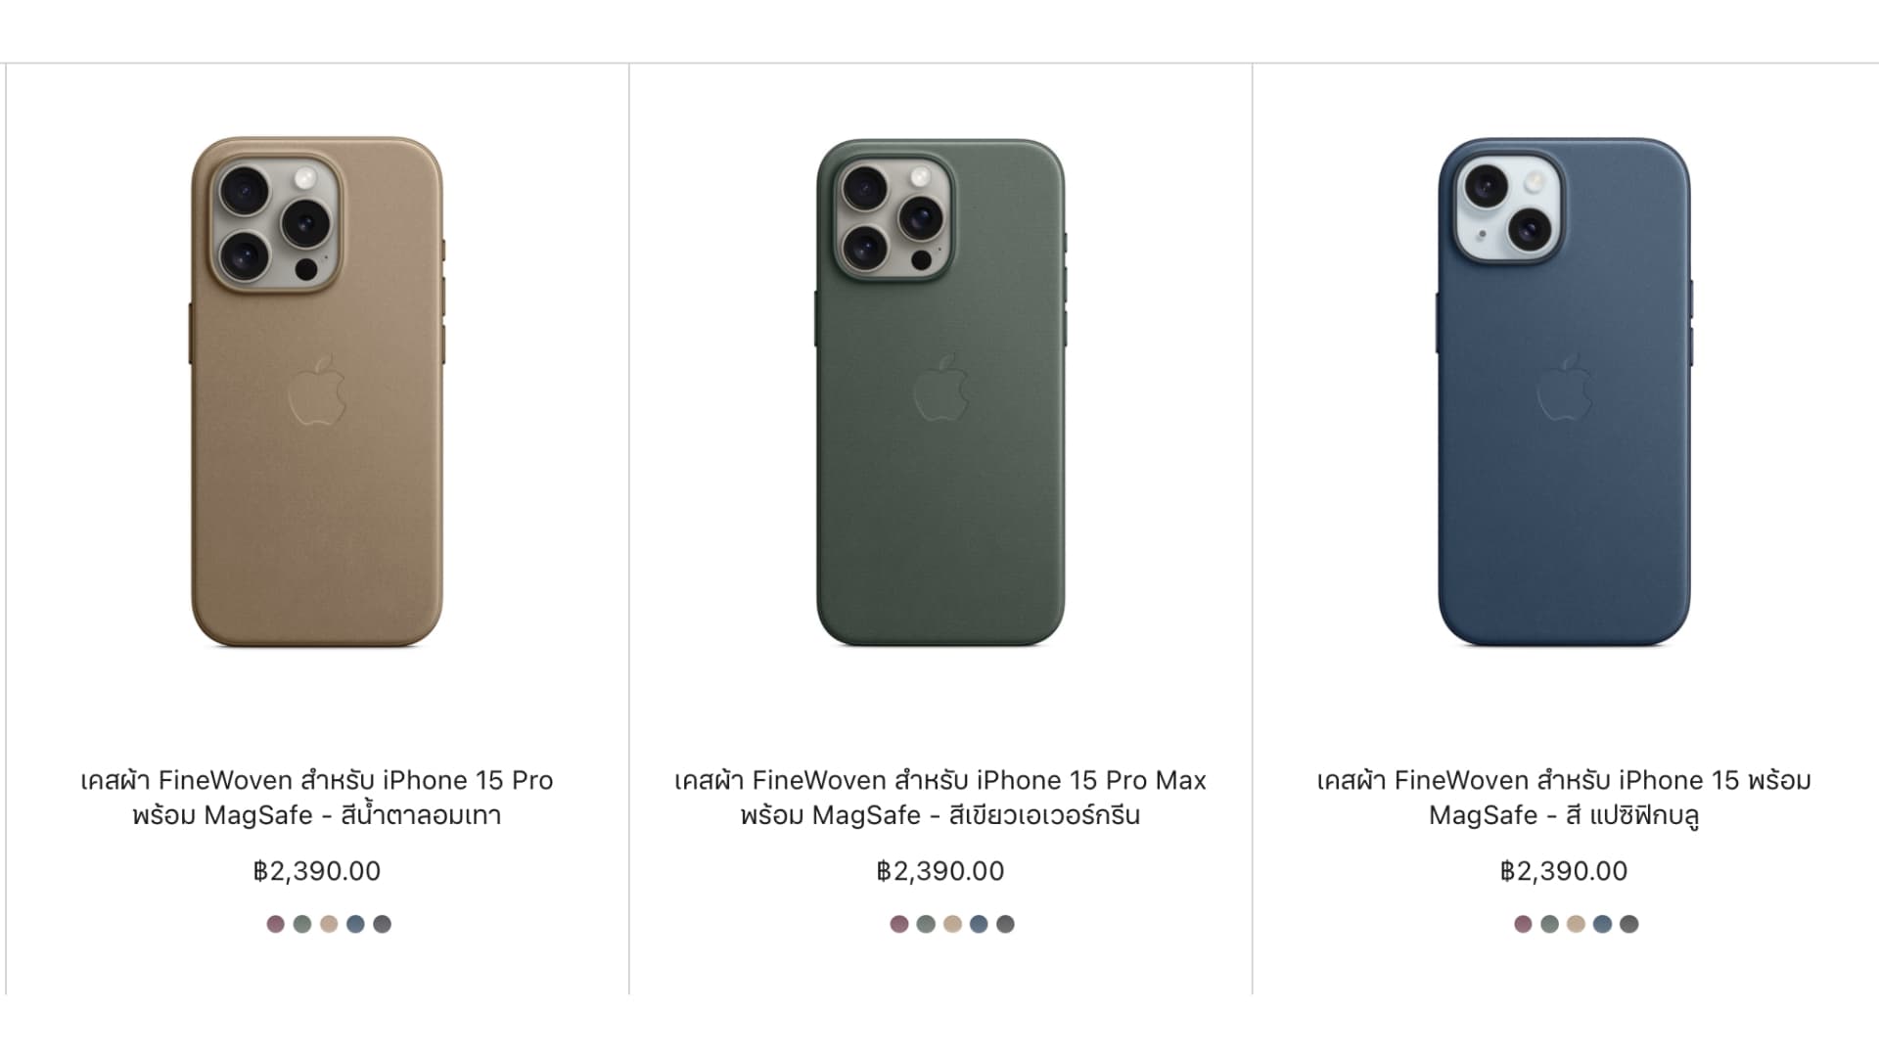Select blue swatch for iPhone 15 Pro case
The height and width of the screenshot is (1057, 1879).
[355, 924]
